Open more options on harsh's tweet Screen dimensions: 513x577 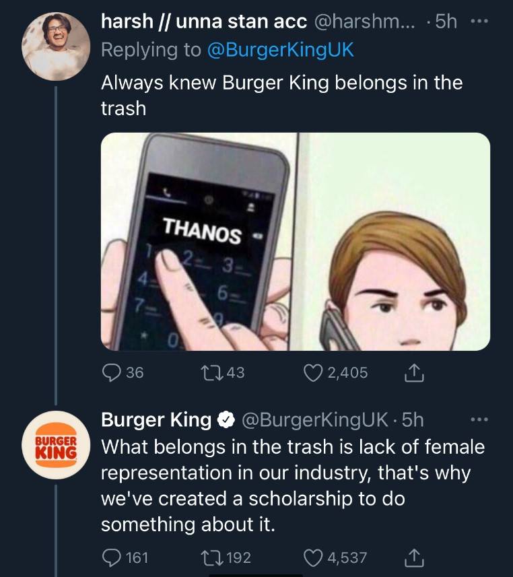tap(478, 22)
